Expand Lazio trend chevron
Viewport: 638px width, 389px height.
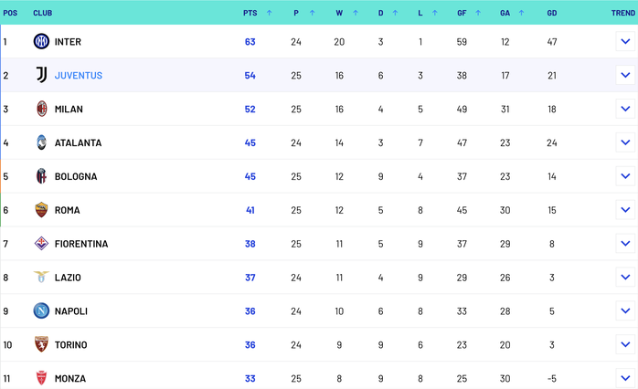point(625,278)
